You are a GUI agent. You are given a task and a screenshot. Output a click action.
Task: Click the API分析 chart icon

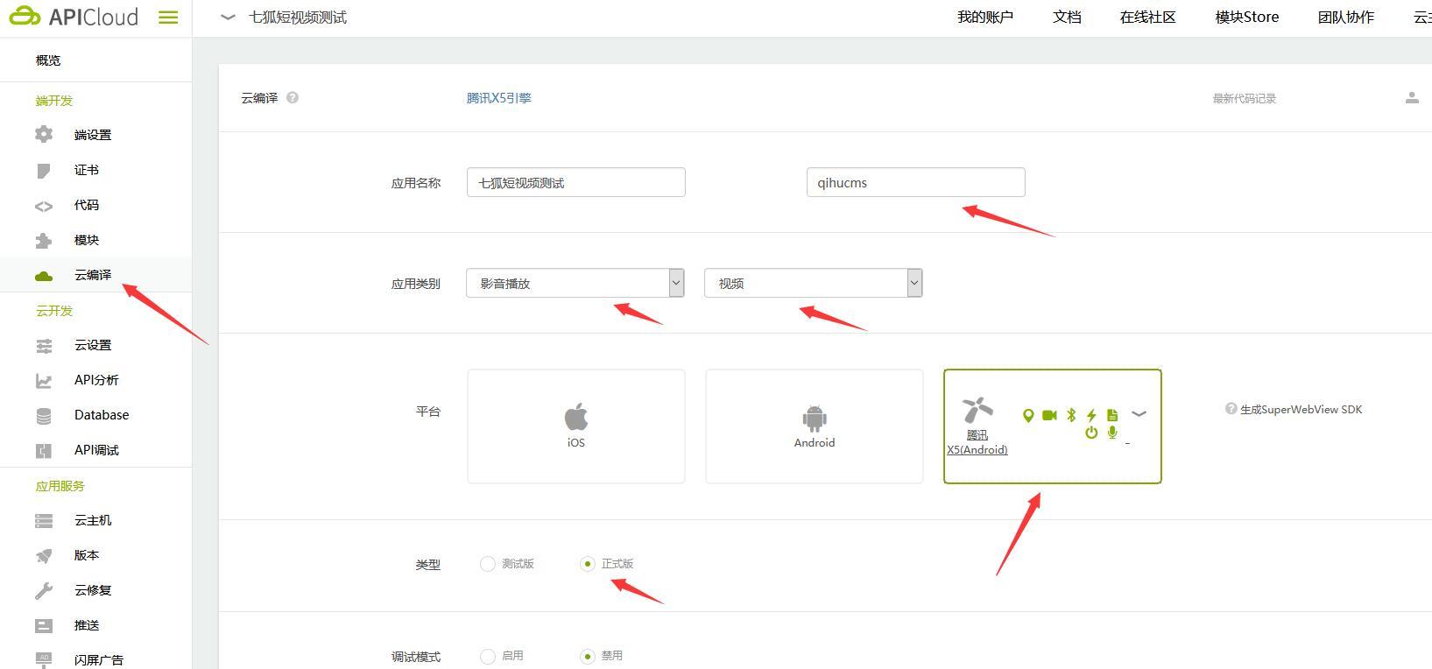click(x=44, y=380)
